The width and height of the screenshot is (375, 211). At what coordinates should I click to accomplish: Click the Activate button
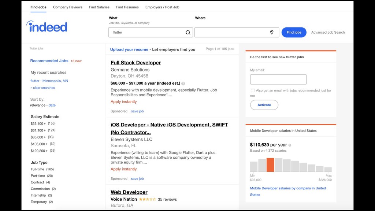tap(264, 105)
